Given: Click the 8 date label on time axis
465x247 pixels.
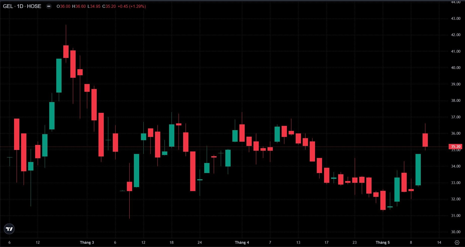Looking at the screenshot, I should (x=411, y=242).
